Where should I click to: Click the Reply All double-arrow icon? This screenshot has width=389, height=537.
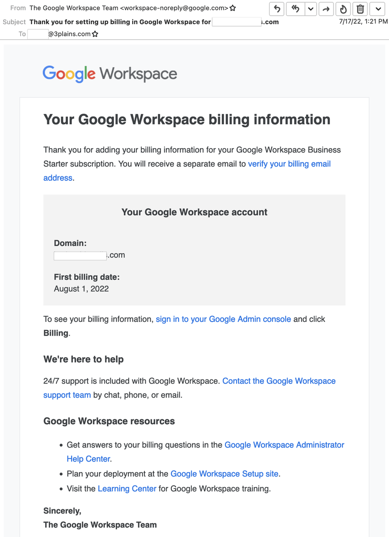295,9
